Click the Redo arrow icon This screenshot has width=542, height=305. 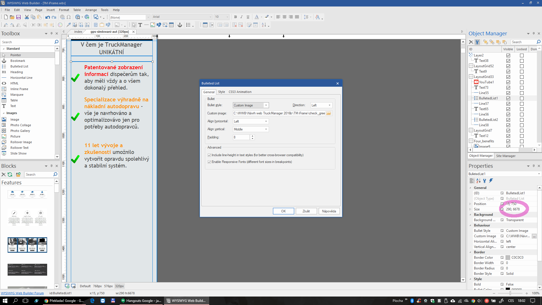[54, 17]
